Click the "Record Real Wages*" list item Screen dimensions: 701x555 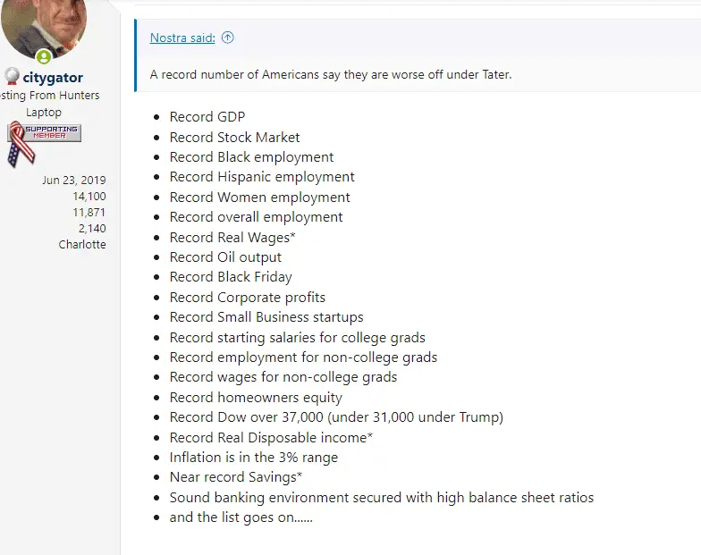click(x=232, y=237)
